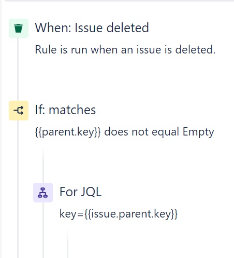Click the word "deleted." ending the trigger description
Viewport: 234px width, 258px height.
pyautogui.click(x=195, y=50)
